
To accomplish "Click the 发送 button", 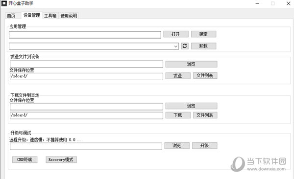I will pos(178,76).
